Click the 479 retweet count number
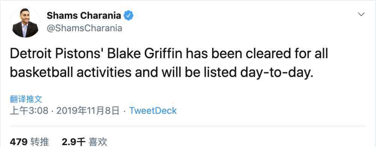The image size is (376, 147). (x=19, y=142)
